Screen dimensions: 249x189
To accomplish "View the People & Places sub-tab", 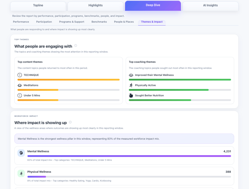I will coord(124,22).
